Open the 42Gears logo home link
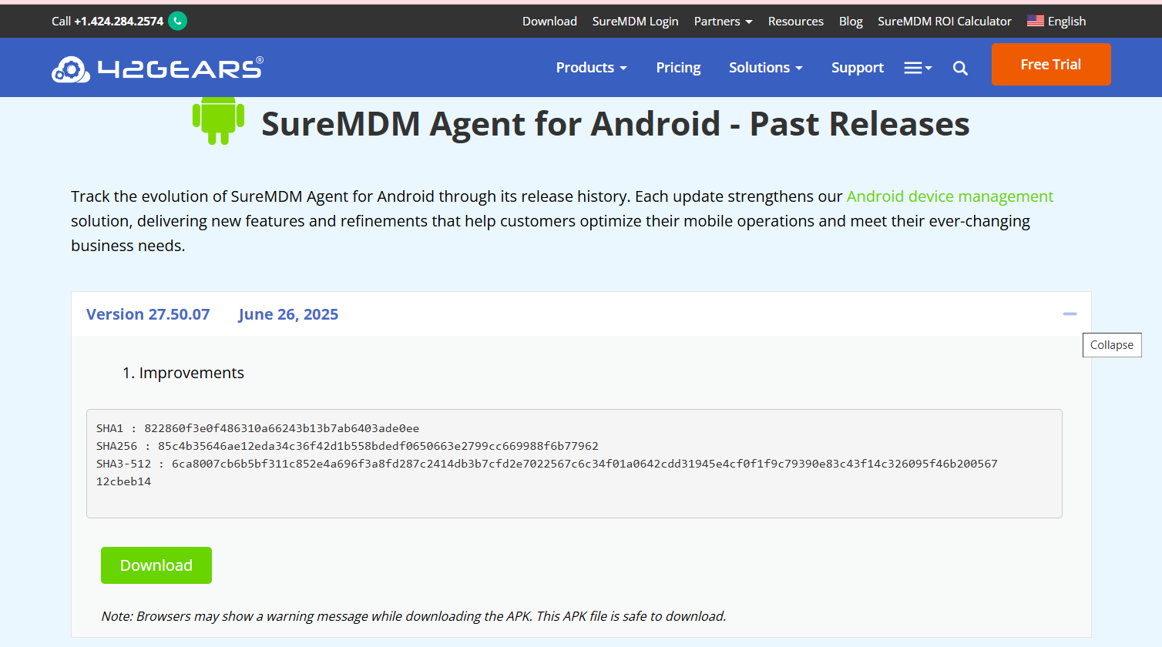Viewport: 1162px width, 647px height. coord(157,69)
